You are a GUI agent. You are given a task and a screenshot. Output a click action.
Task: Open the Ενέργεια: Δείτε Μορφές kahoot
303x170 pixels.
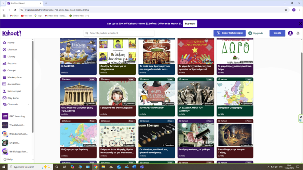pos(117,138)
